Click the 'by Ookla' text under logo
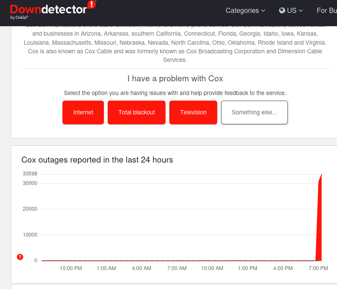Screen dimensions: 337x289 (x=19, y=18)
